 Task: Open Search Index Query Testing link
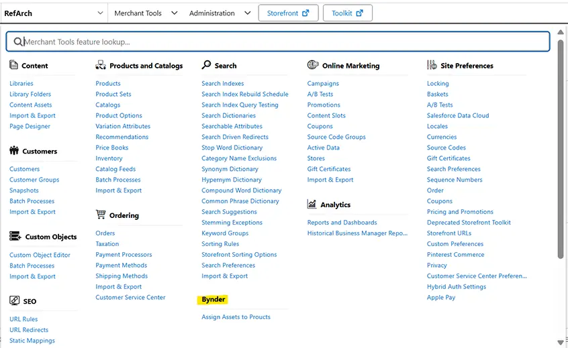[x=240, y=105]
